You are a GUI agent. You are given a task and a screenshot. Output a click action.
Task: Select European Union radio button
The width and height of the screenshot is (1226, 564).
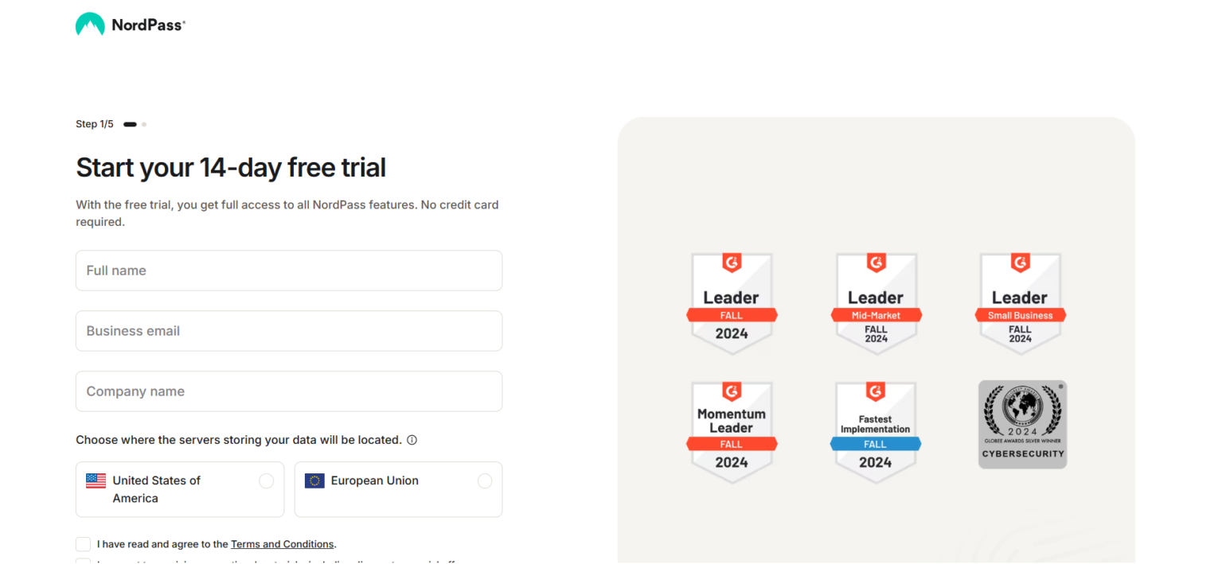click(x=485, y=480)
